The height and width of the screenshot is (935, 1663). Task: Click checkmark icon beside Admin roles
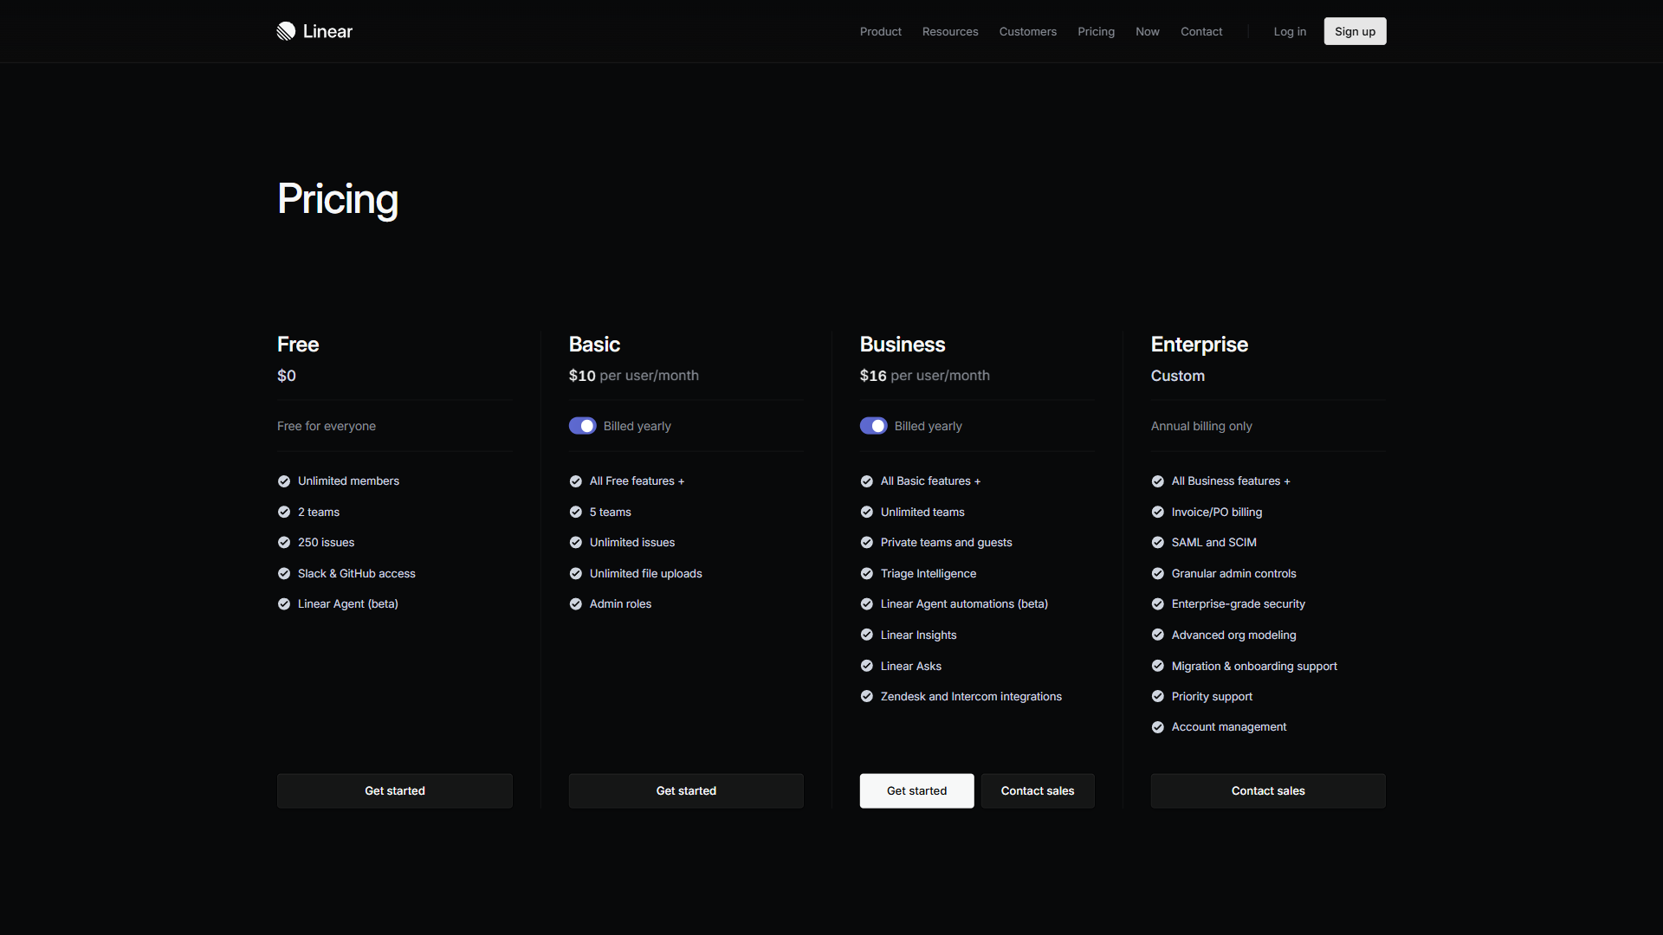[x=576, y=604]
